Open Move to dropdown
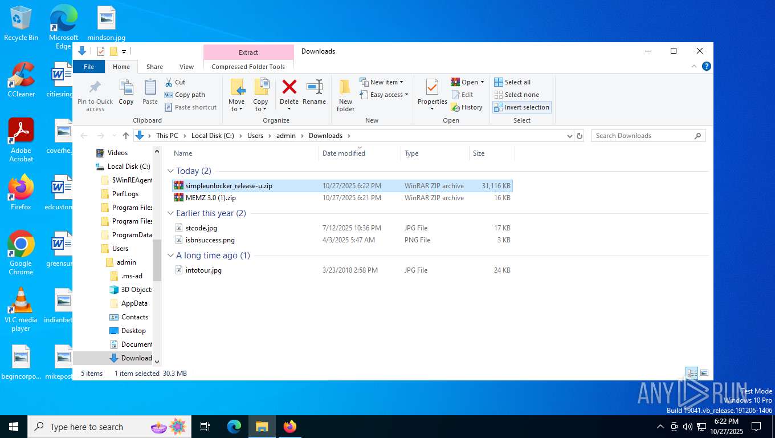 pyautogui.click(x=236, y=106)
